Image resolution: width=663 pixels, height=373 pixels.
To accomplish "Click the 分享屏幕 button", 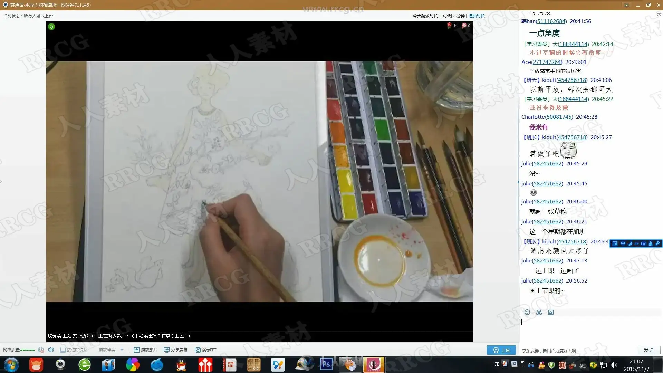I will click(175, 350).
